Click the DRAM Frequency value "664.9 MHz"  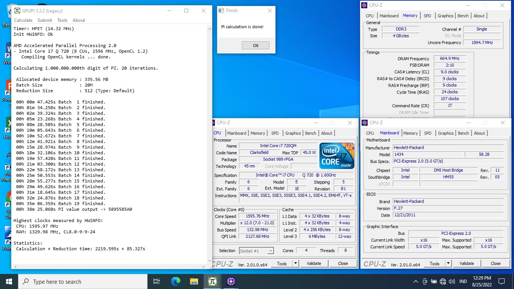coord(449,59)
